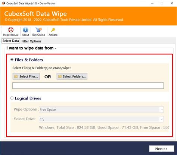Open the Select Drive C:\ dropdown

coord(101,119)
